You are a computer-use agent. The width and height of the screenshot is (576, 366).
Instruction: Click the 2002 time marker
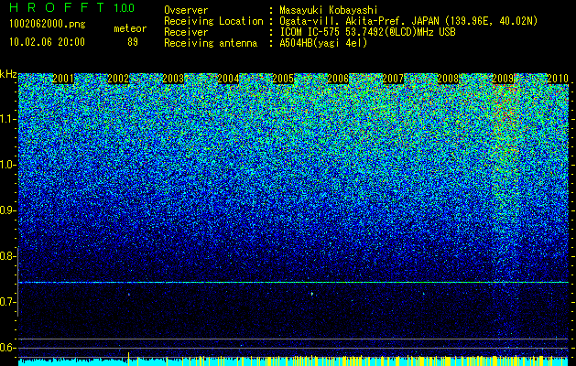tap(118, 79)
